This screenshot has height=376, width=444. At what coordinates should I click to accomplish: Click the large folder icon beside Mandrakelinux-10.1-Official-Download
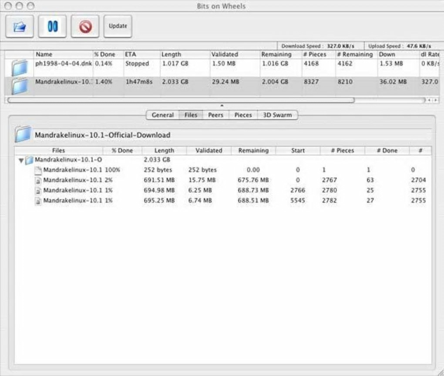pyautogui.click(x=23, y=134)
